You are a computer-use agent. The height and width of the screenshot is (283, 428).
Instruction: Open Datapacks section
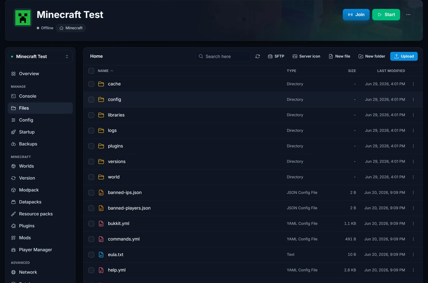(x=40, y=202)
